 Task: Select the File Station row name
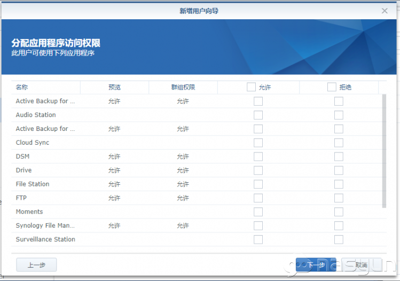click(x=33, y=184)
